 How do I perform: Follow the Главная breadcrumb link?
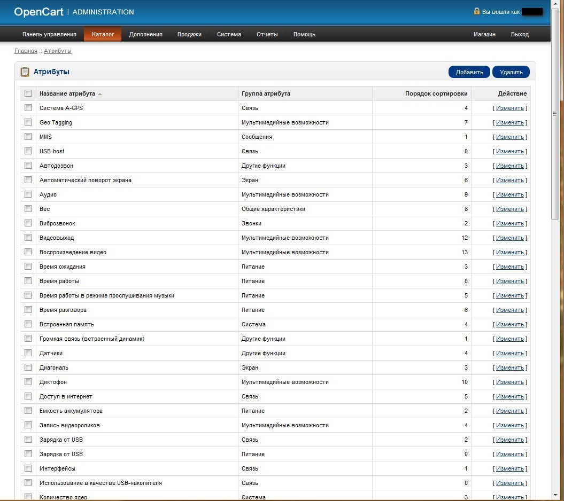point(26,51)
